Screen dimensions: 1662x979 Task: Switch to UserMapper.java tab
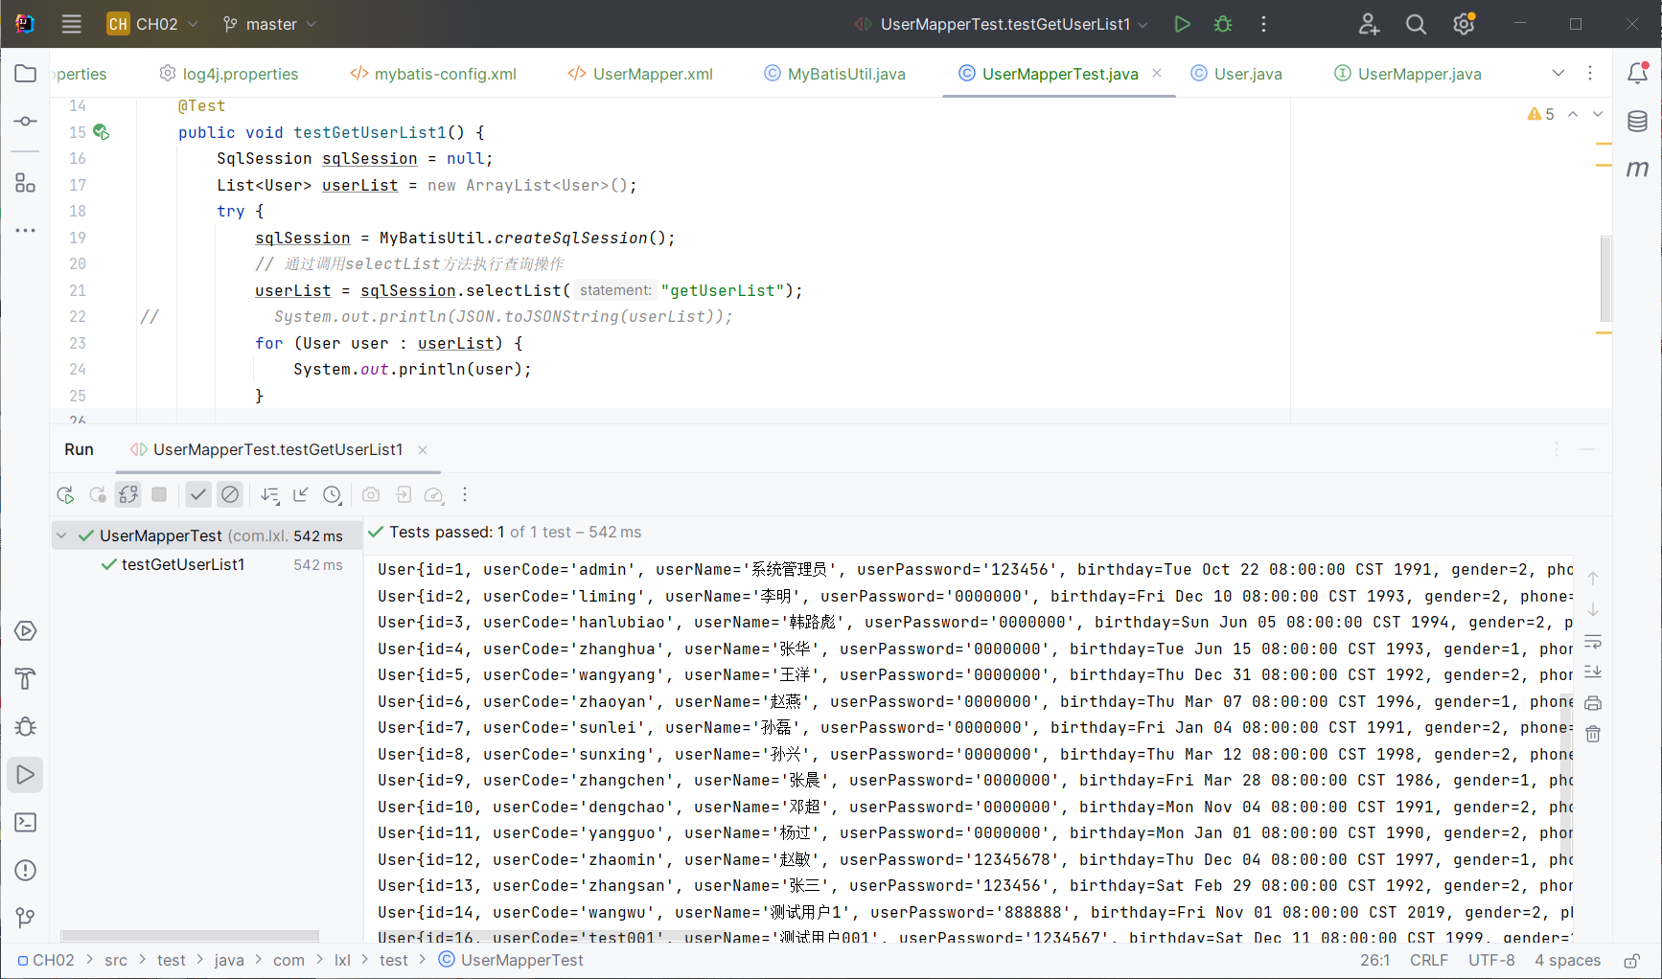coord(1408,74)
